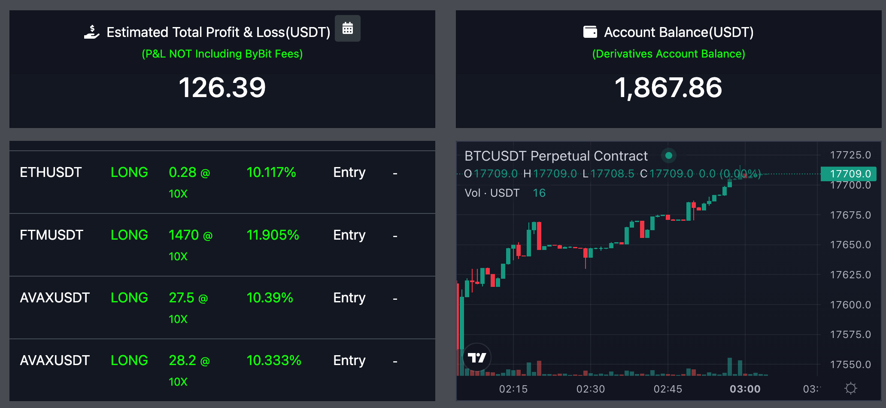Viewport: 886px width, 408px height.
Task: Click the 0.28 @ size in ETHUSDT row
Action: click(x=189, y=172)
